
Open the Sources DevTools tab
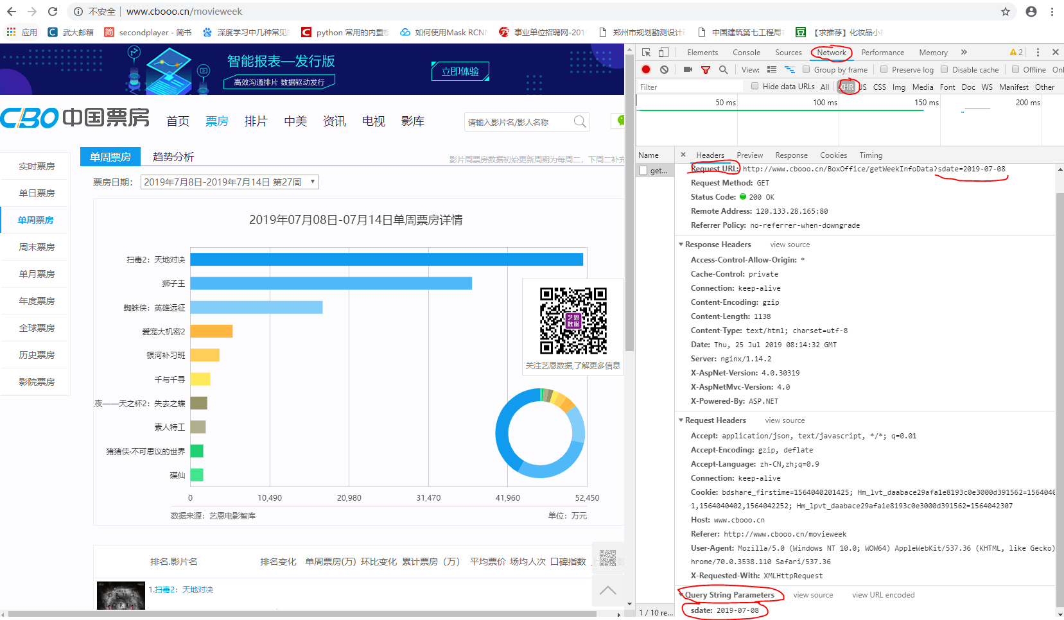[788, 53]
